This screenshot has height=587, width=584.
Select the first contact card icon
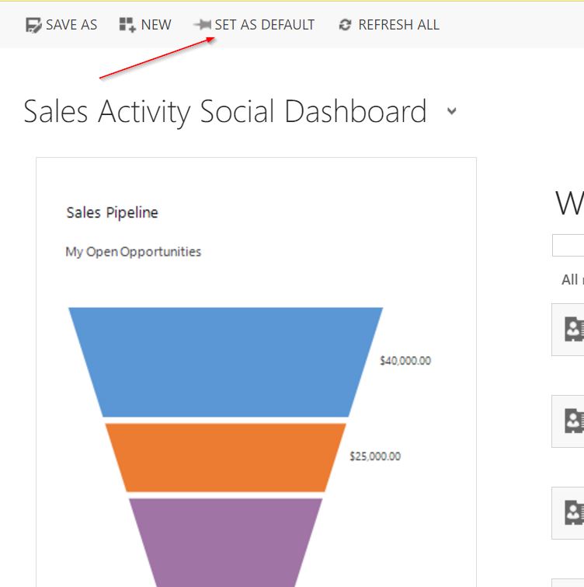(x=573, y=330)
